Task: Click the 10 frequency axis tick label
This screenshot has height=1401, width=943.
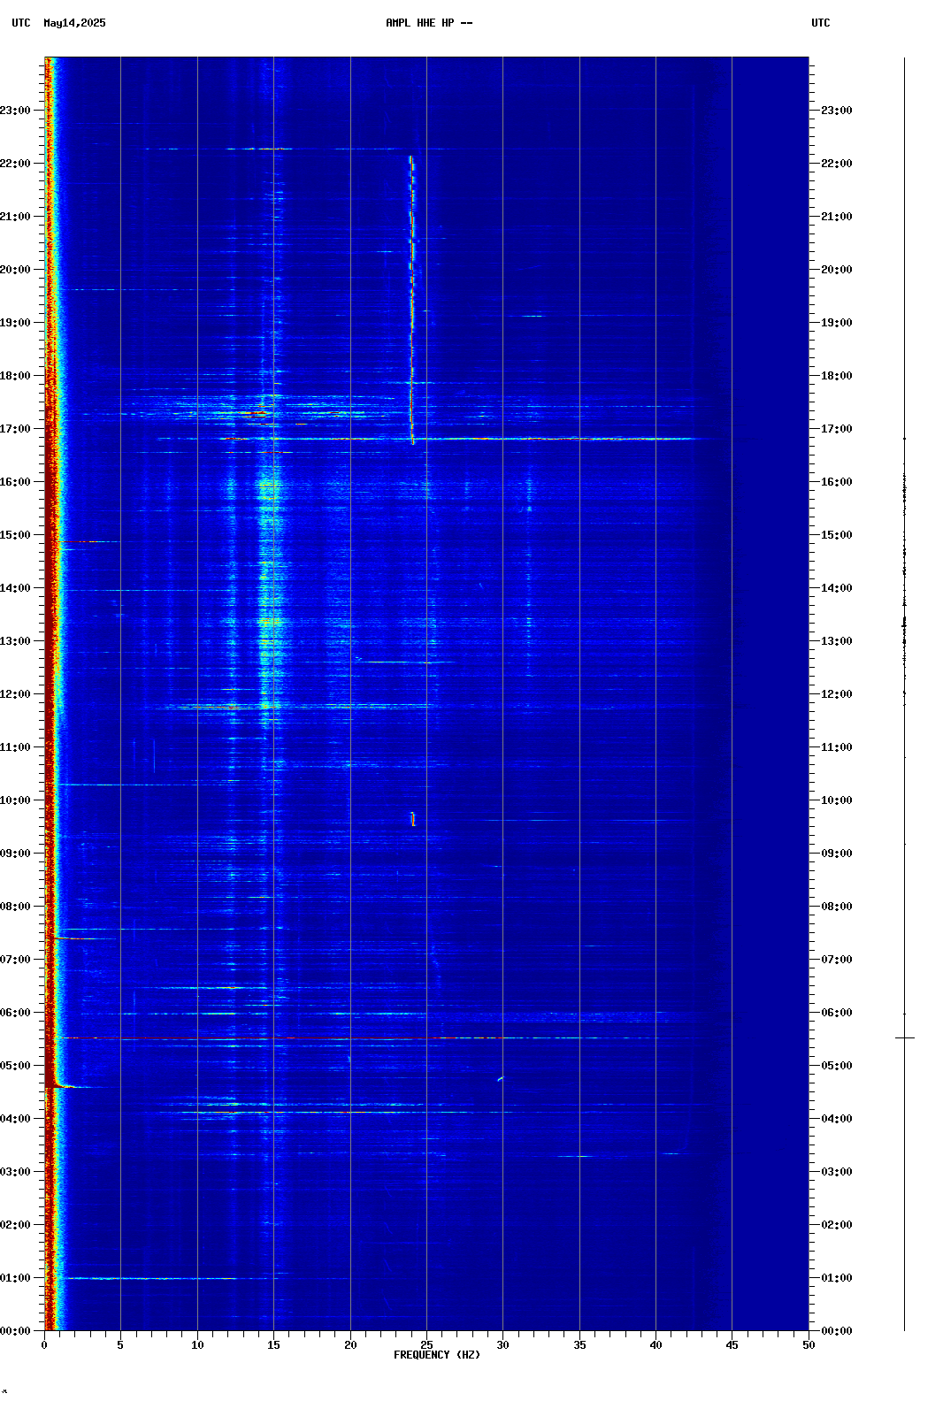Action: click(197, 1344)
